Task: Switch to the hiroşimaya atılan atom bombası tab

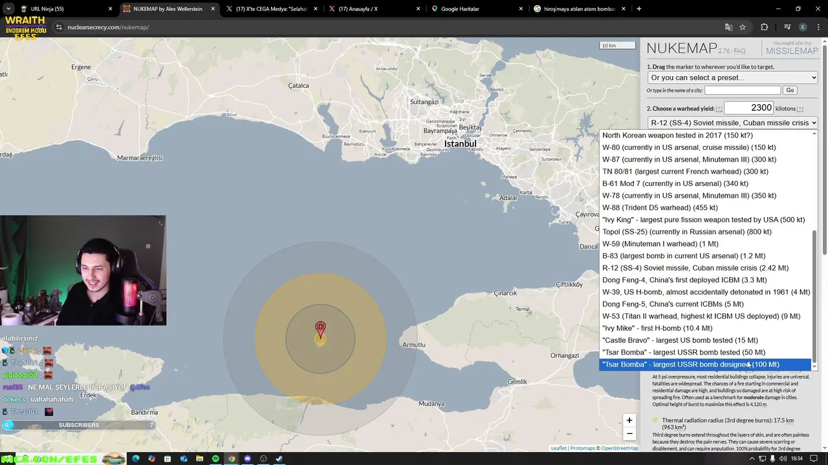Action: [x=579, y=9]
